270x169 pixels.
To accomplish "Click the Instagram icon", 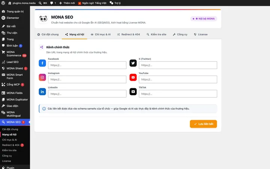I will tap(42, 77).
